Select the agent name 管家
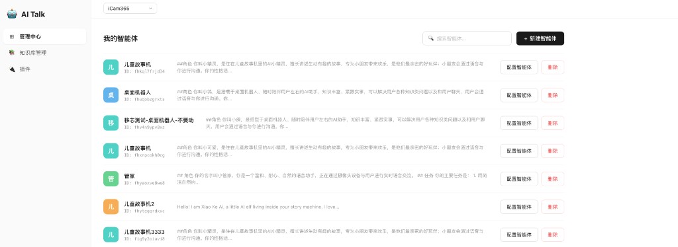This screenshot has height=247, width=678. coord(129,176)
